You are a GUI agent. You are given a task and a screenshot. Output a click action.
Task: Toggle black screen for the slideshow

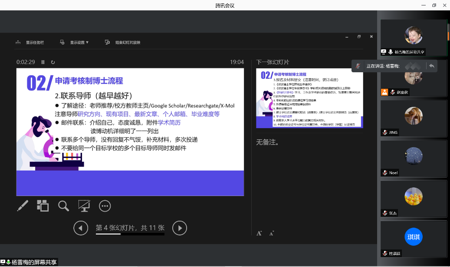[x=84, y=206]
